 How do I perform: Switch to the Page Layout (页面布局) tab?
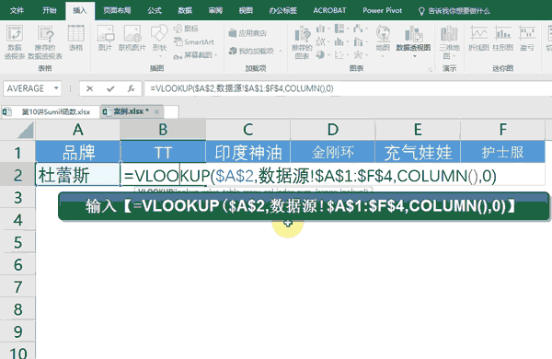pyautogui.click(x=117, y=10)
